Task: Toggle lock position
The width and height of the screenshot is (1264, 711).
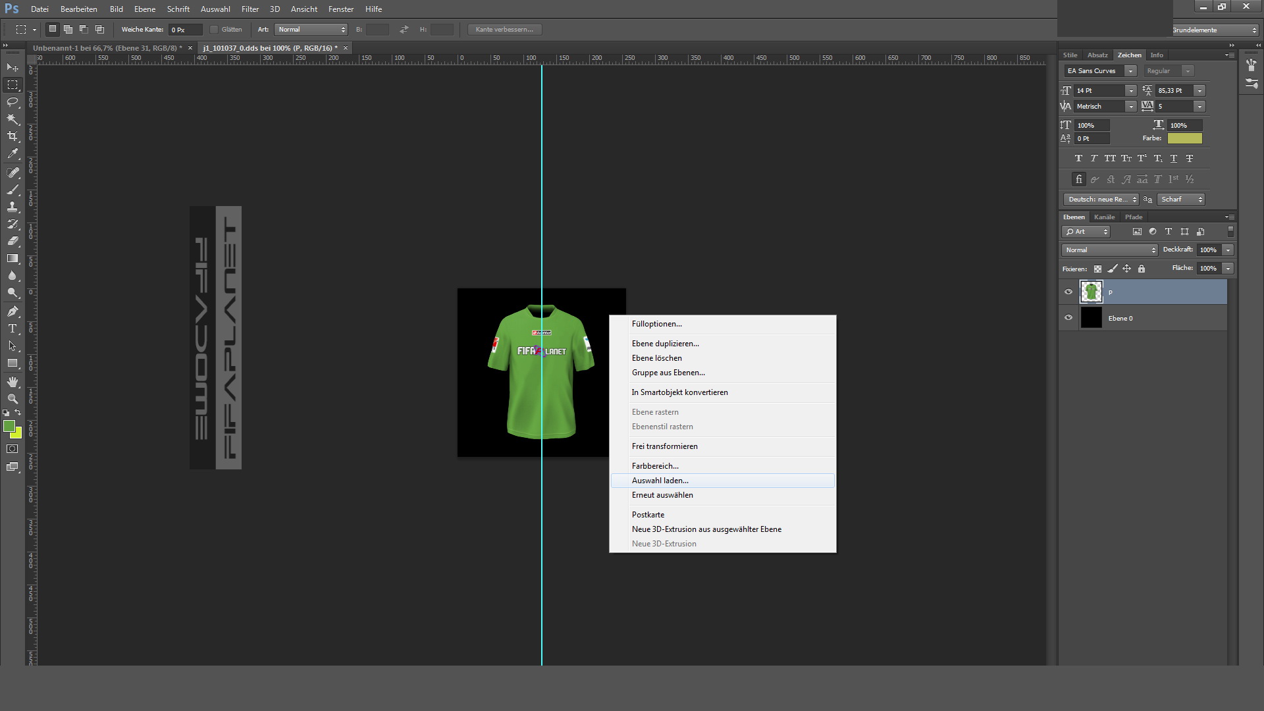Action: (1126, 269)
